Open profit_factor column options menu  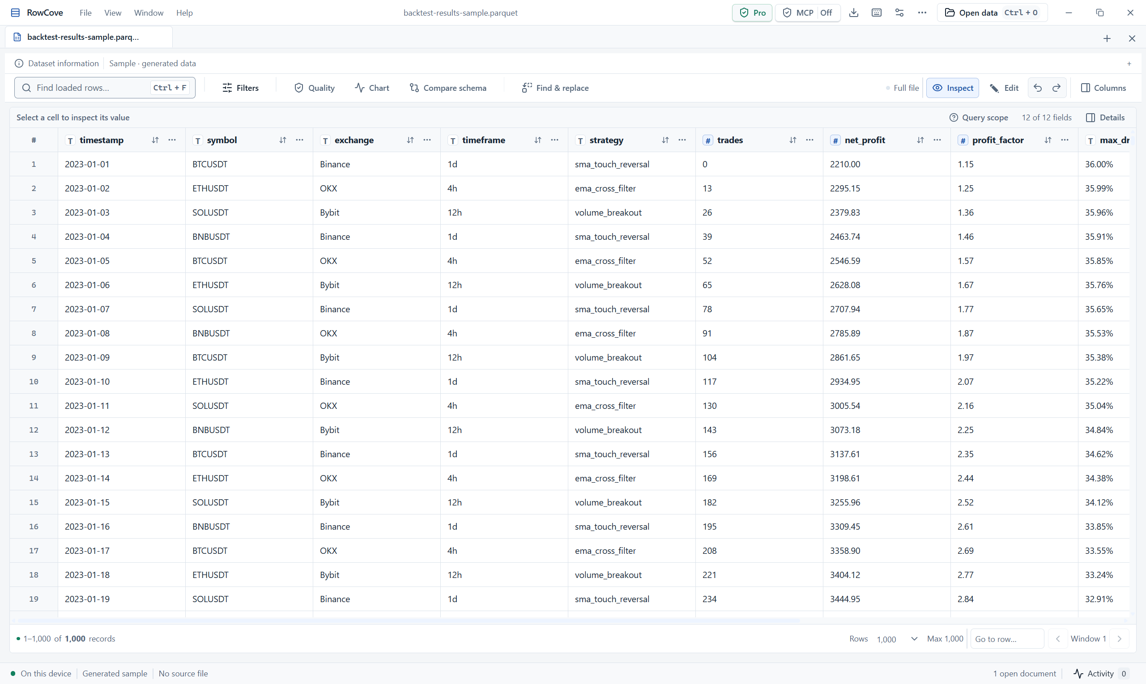[x=1065, y=140]
